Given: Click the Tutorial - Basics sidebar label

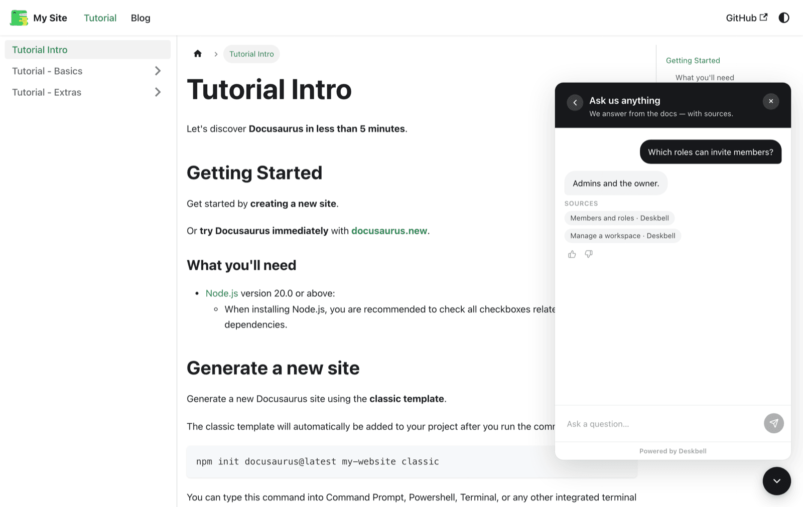Looking at the screenshot, I should pos(47,71).
